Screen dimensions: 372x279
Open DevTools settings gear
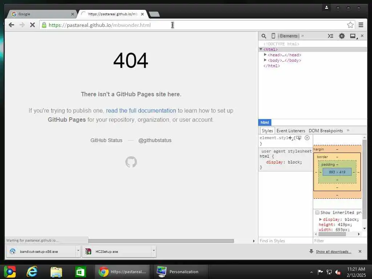[x=341, y=36]
